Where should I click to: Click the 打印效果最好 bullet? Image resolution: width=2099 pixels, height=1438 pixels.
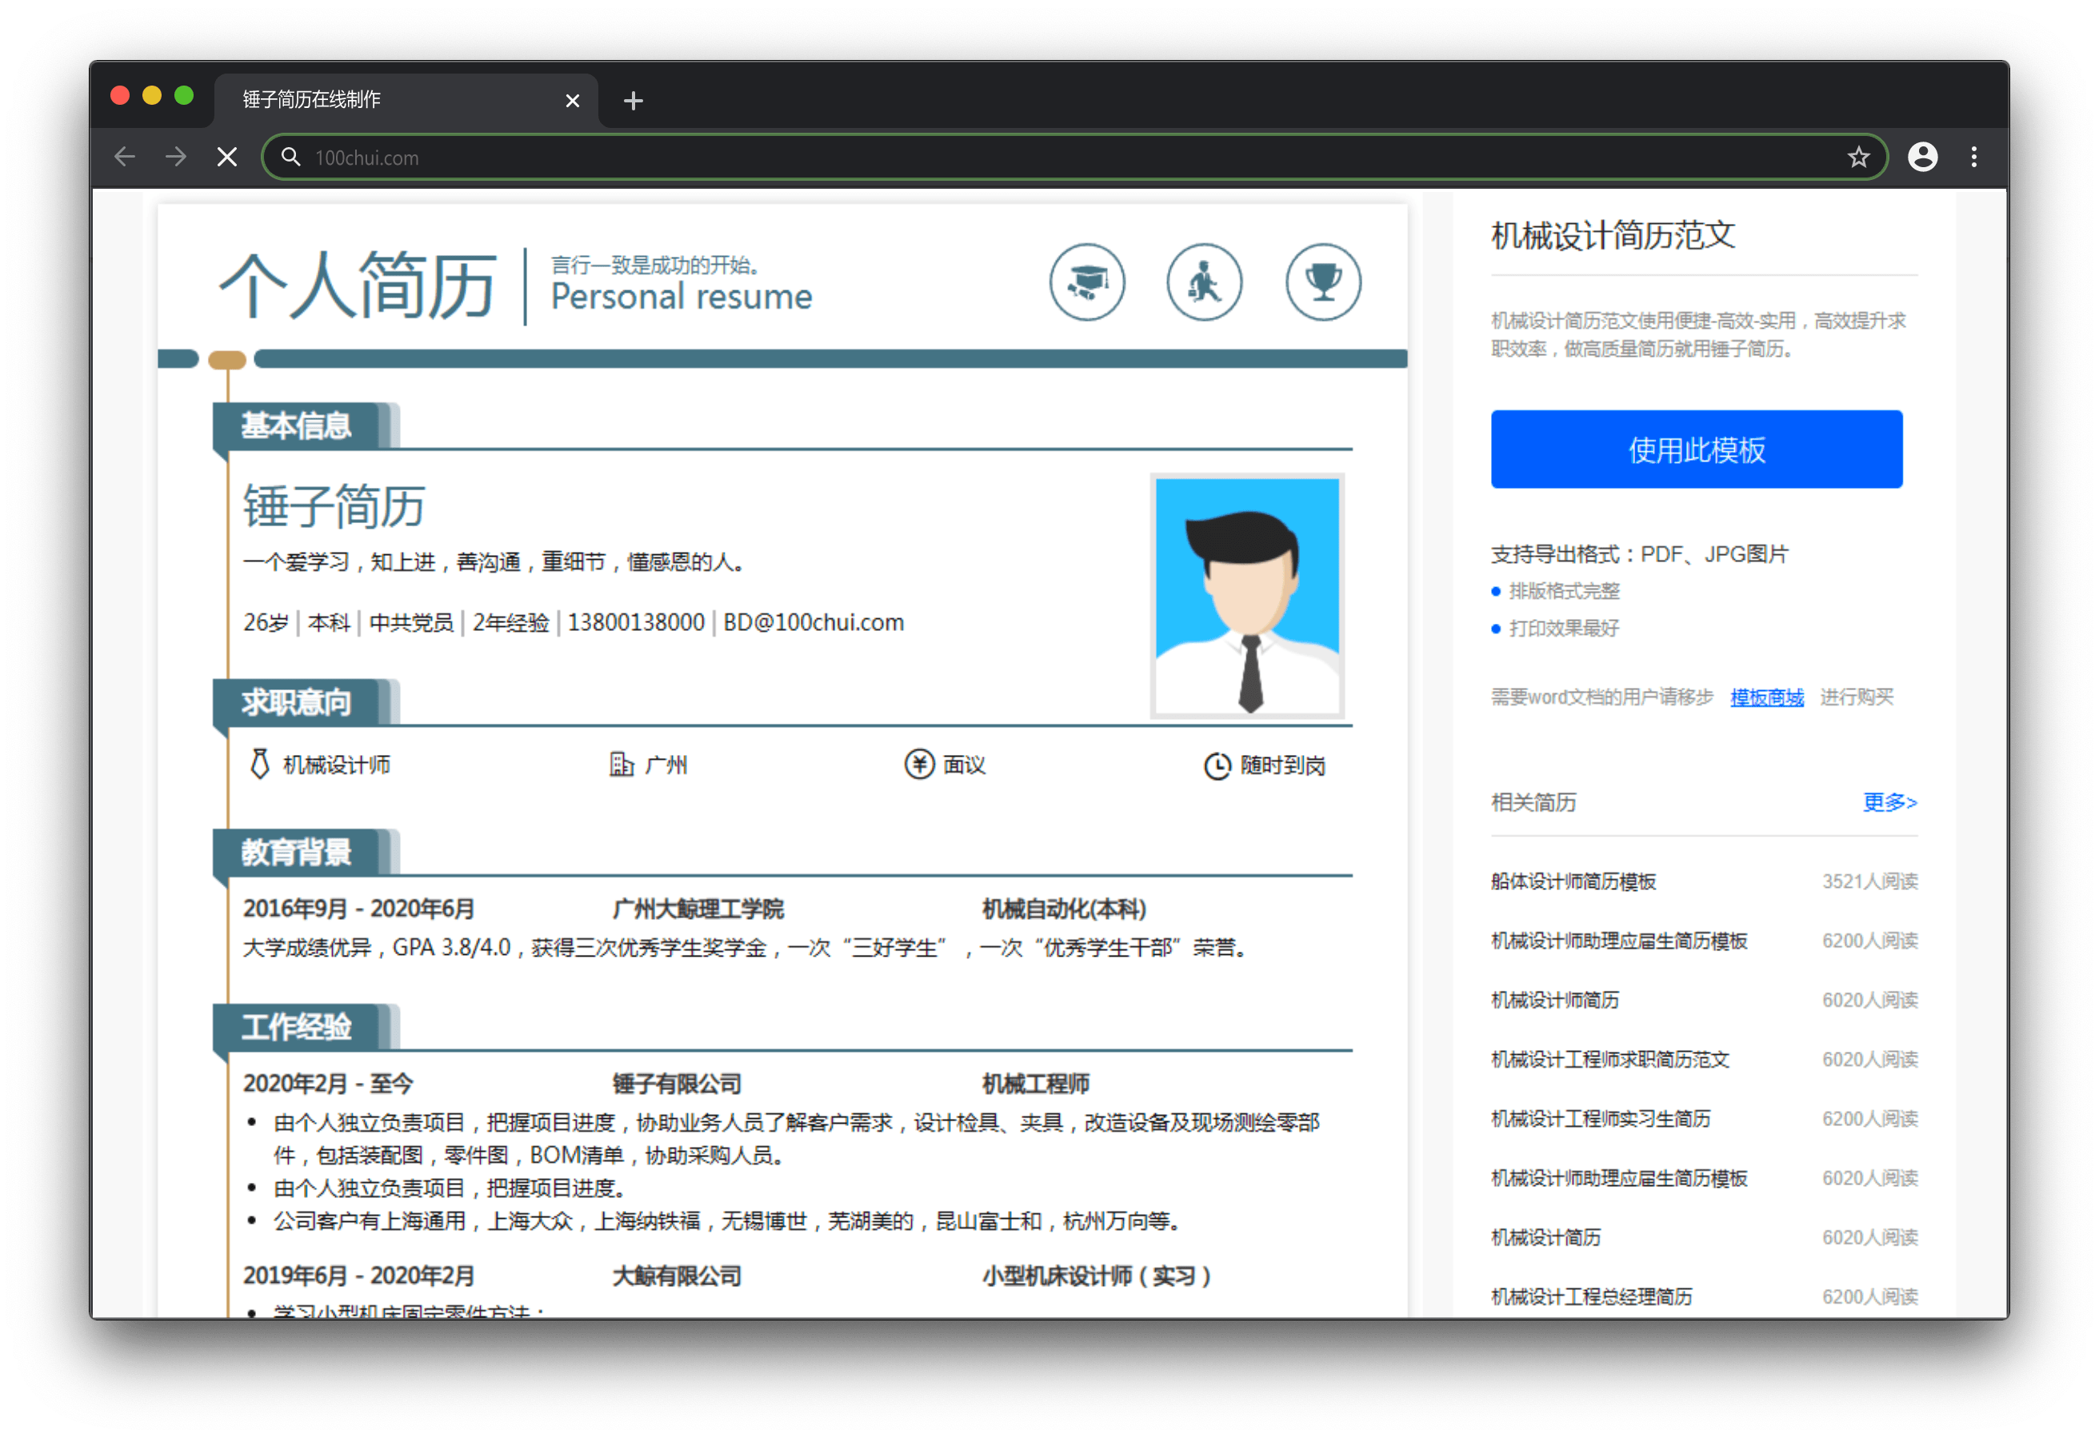pyautogui.click(x=1563, y=628)
